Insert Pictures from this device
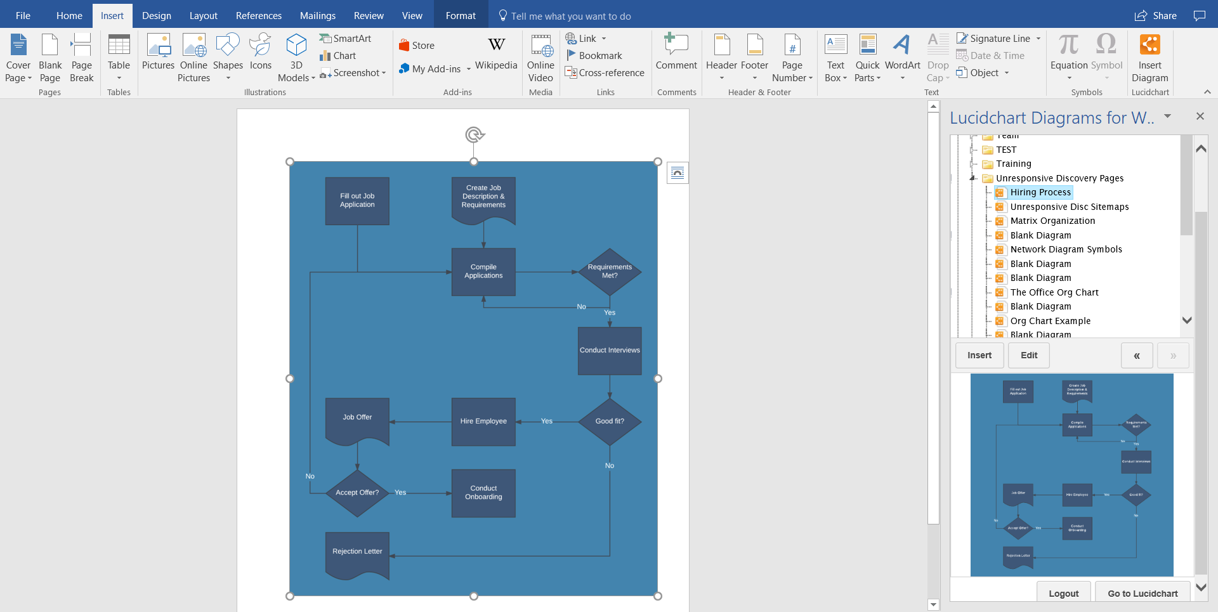The height and width of the screenshot is (612, 1218). click(158, 52)
